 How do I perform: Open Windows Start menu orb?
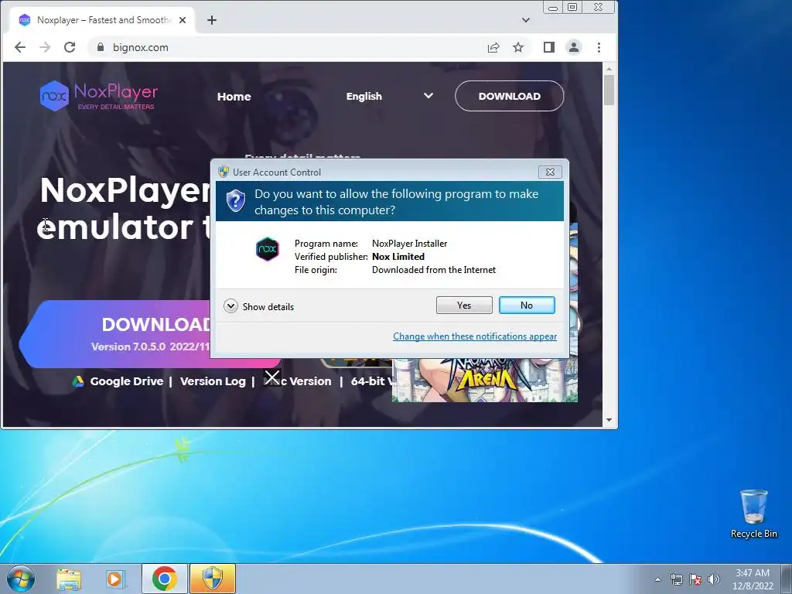coord(21,579)
